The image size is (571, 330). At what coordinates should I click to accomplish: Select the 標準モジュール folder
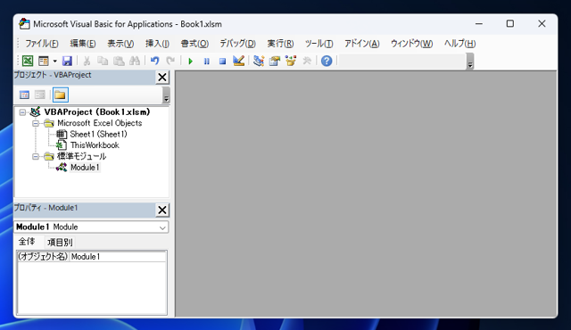pos(81,156)
